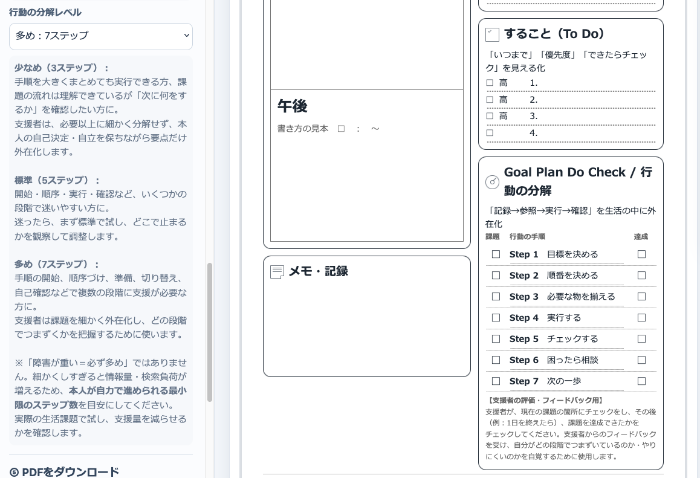
Task: Check the 書き方の見本 checkbox under 午後
Action: pyautogui.click(x=341, y=129)
